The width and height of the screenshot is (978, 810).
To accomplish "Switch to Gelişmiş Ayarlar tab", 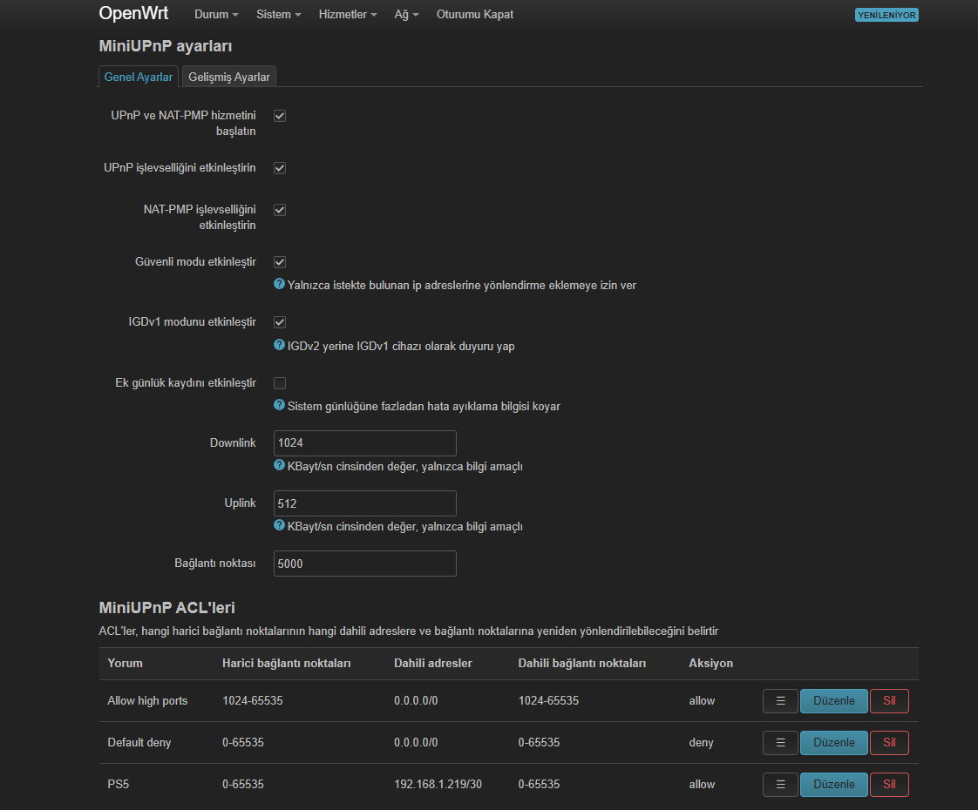I will click(x=229, y=77).
